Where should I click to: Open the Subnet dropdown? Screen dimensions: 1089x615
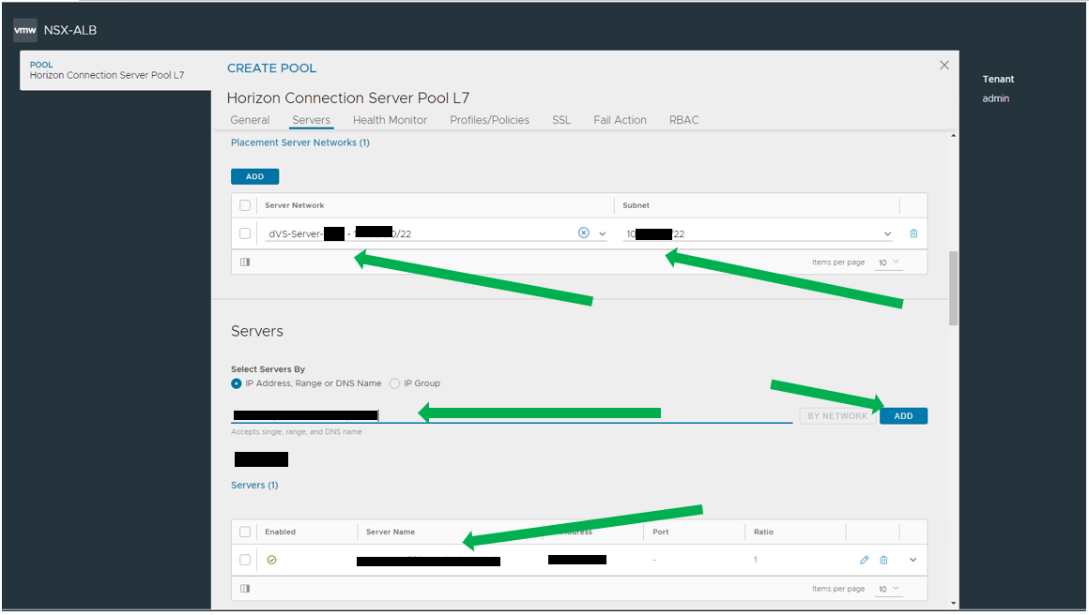(887, 234)
